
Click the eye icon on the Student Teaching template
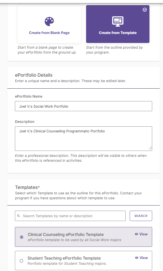(x=137, y=258)
